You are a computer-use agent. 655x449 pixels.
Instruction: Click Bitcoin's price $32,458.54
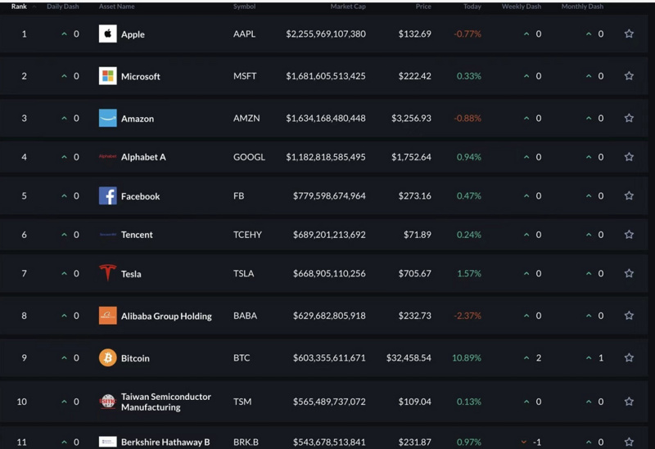point(409,357)
